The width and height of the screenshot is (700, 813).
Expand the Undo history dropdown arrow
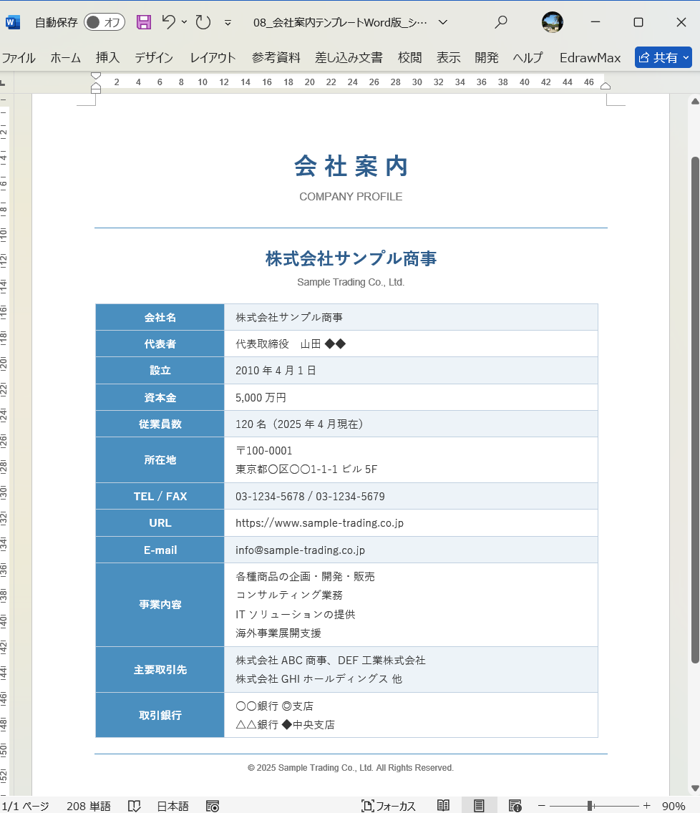click(x=183, y=22)
